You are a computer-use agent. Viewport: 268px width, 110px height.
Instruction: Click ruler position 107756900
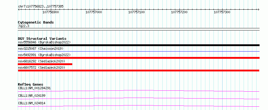click(51, 12)
